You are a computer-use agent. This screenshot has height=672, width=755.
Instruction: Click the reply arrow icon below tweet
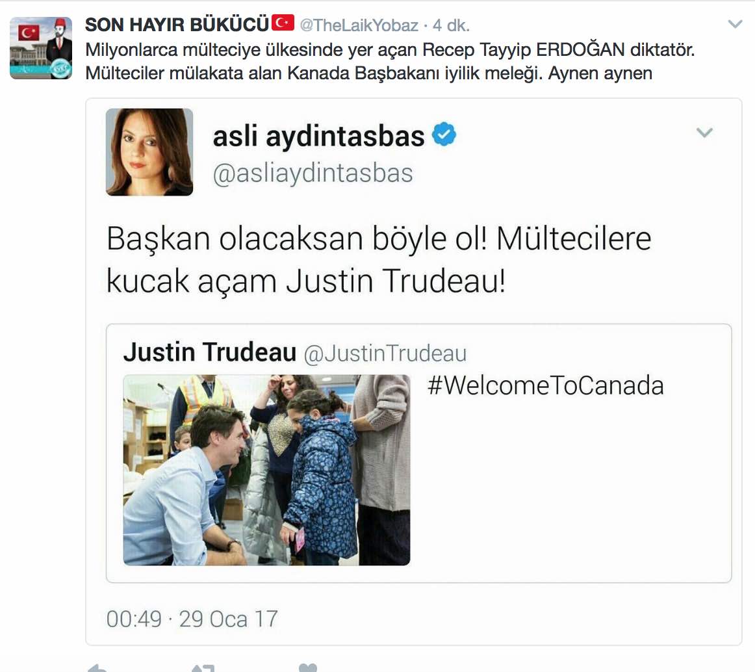point(97,668)
